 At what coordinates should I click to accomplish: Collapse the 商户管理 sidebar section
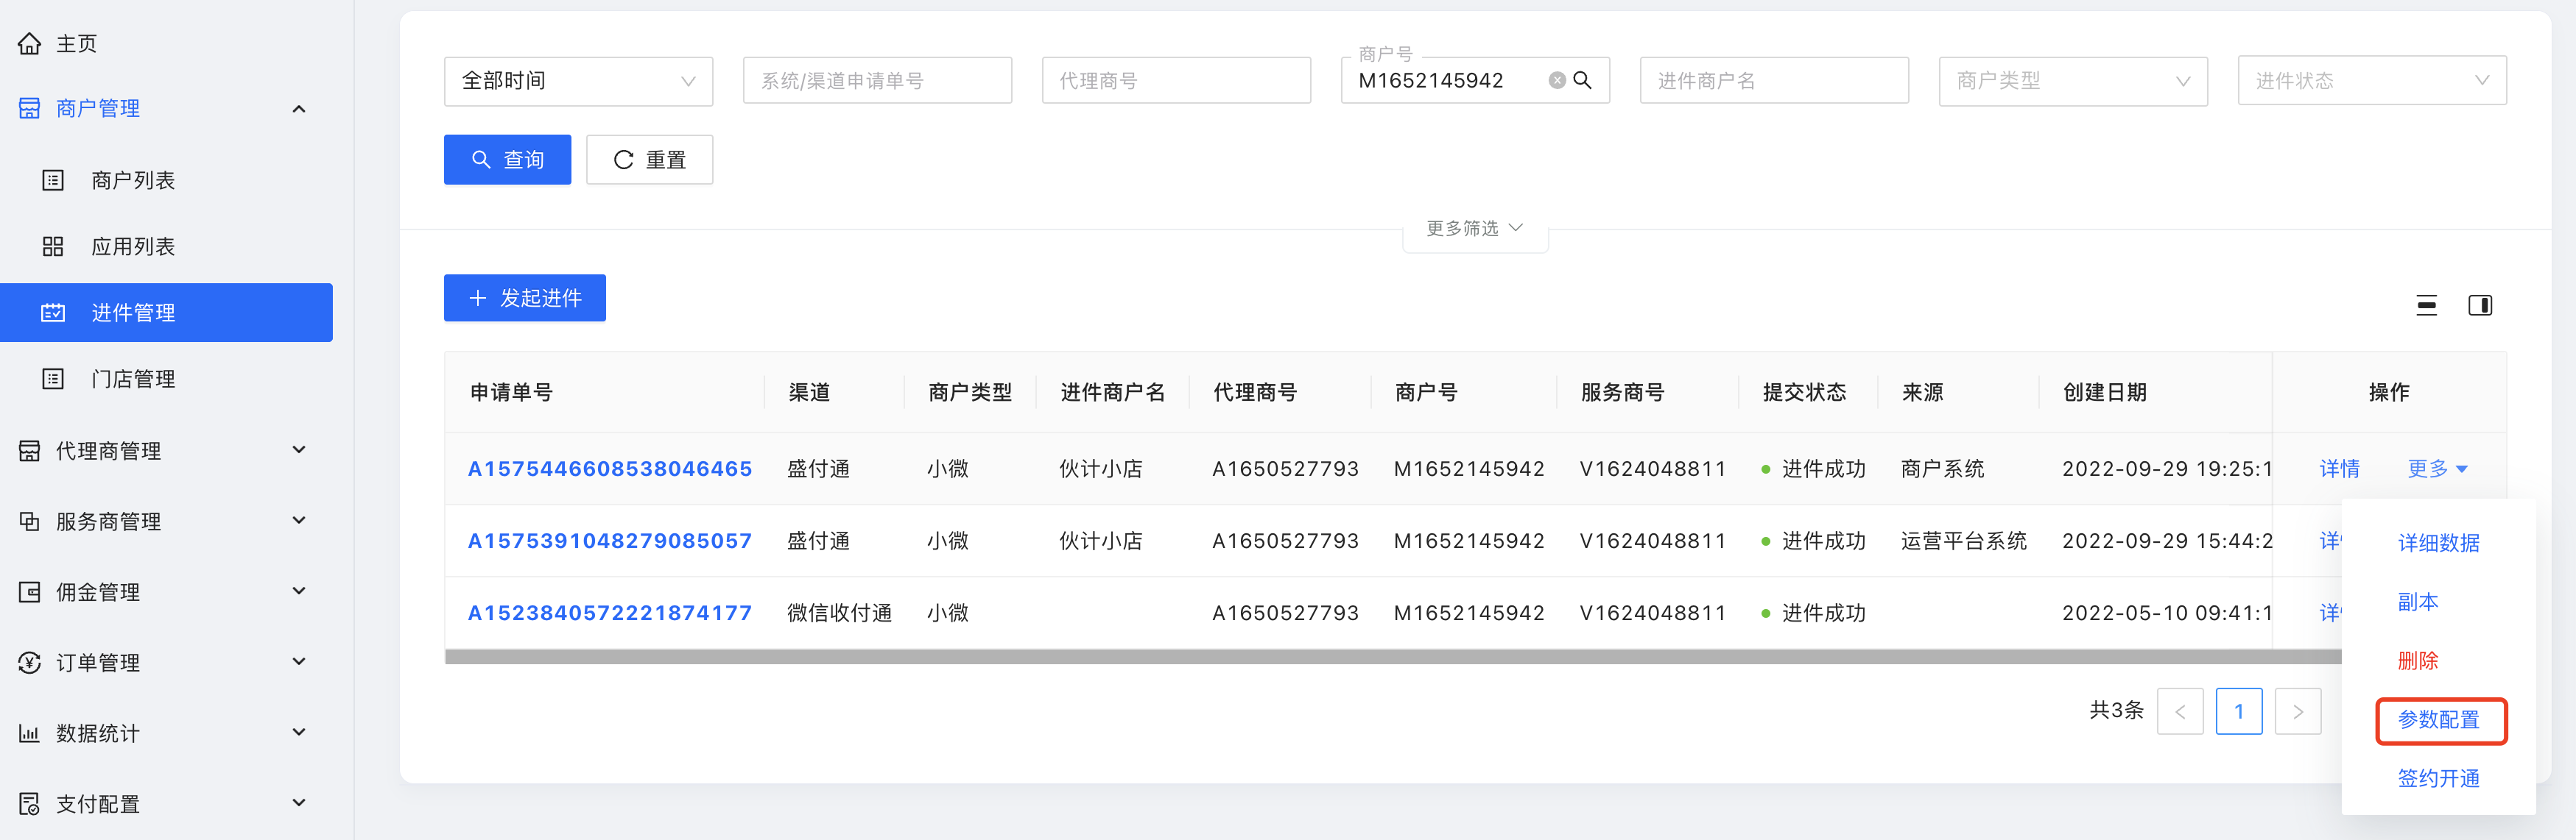click(298, 109)
